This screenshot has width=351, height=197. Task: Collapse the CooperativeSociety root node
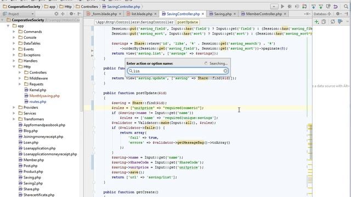pyautogui.click(x=3, y=20)
